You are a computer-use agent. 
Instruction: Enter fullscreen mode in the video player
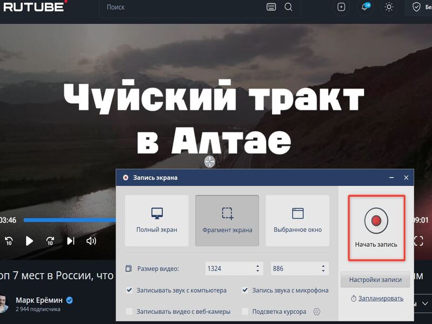click(x=418, y=241)
